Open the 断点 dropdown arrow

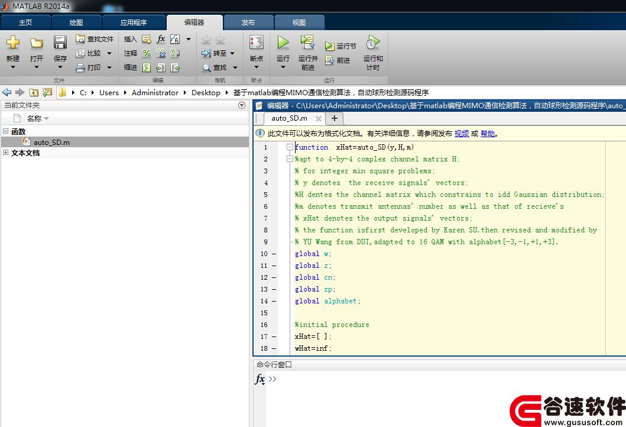[x=257, y=67]
